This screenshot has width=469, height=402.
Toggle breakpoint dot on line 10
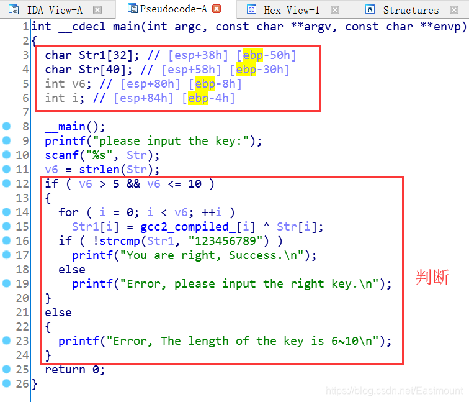[7, 155]
